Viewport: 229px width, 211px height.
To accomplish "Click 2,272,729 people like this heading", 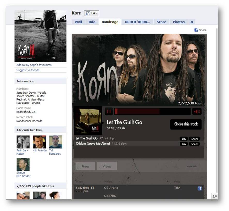I will 35,186.
